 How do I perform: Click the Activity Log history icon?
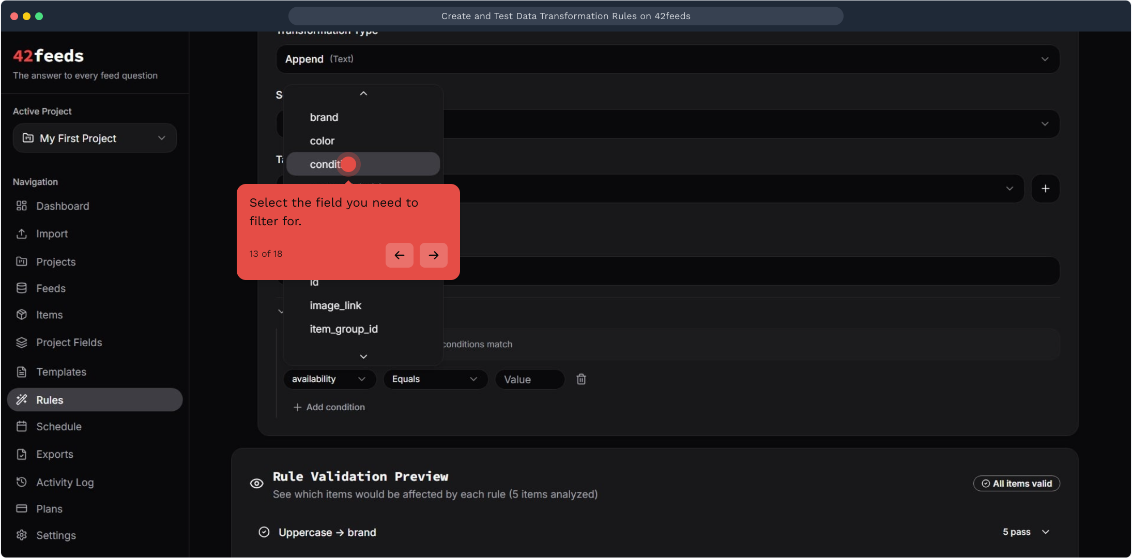[x=21, y=482]
